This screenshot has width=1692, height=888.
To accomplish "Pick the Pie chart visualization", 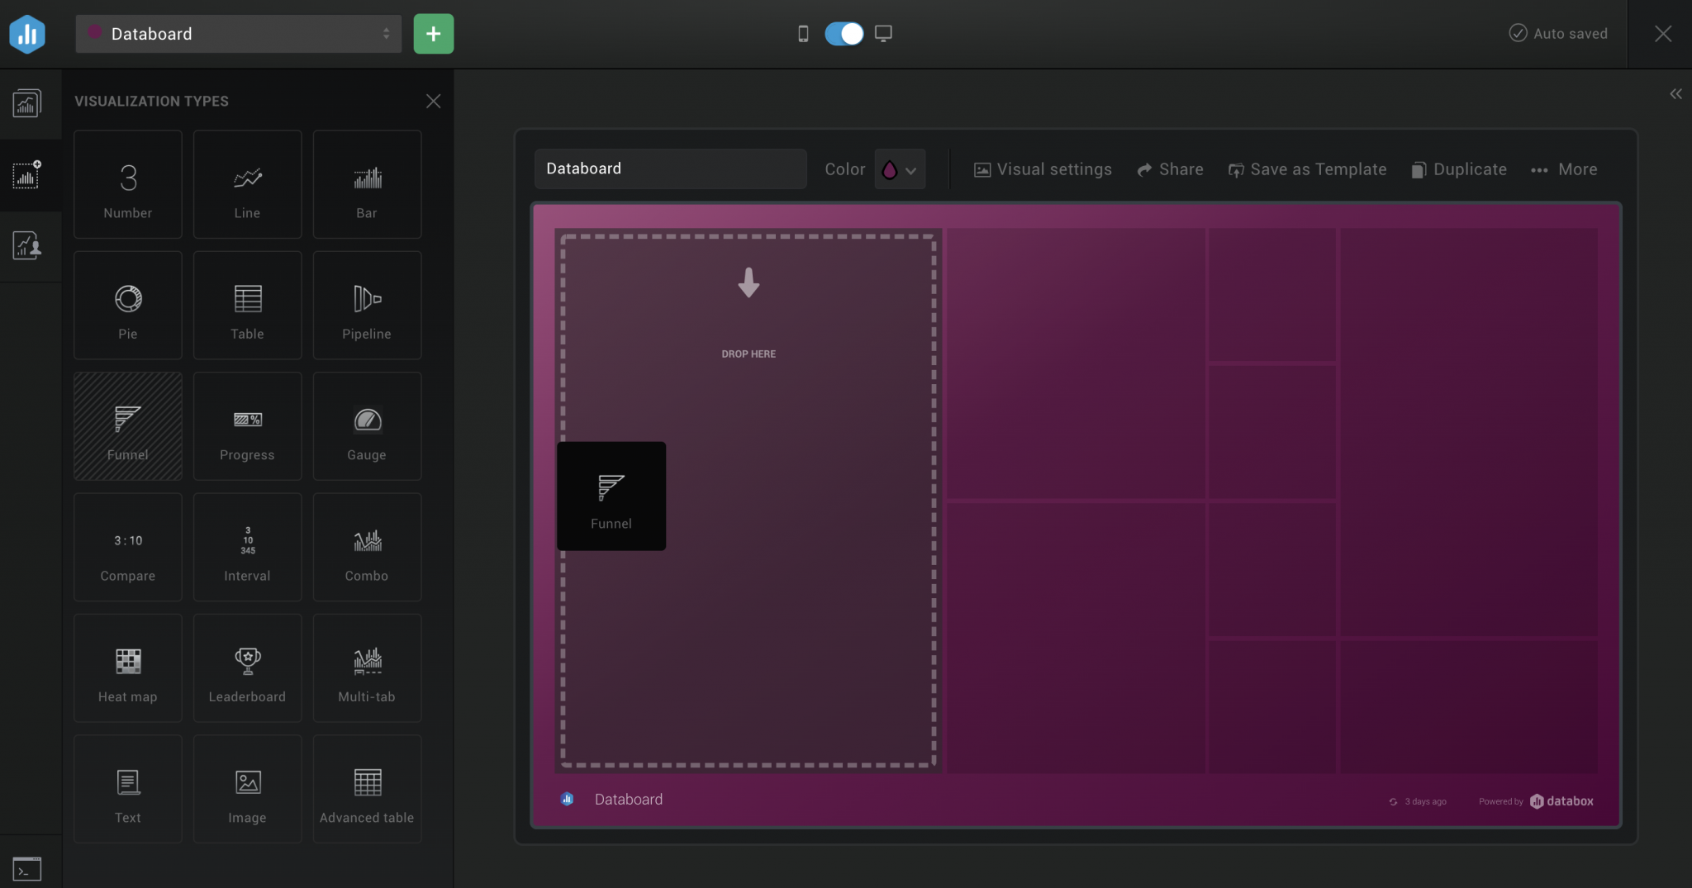I will [x=128, y=306].
